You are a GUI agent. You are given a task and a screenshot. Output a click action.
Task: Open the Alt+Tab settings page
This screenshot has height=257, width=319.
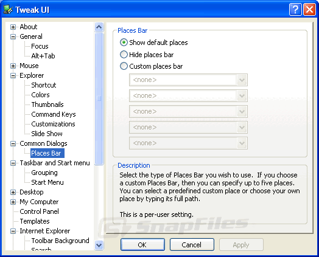click(x=43, y=56)
